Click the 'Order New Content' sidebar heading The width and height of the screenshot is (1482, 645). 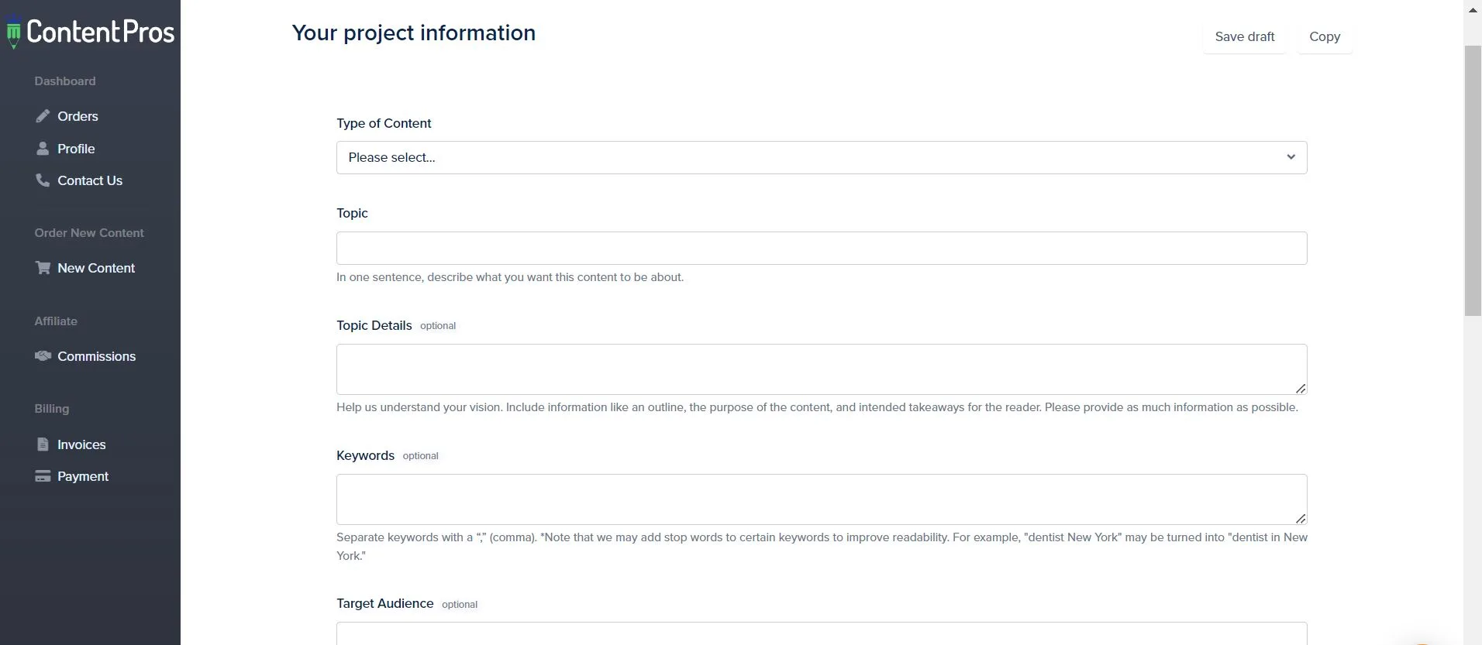coord(89,233)
